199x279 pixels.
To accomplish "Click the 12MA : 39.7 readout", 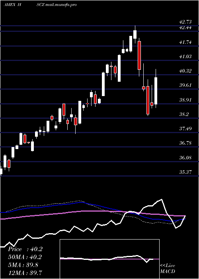I will pyautogui.click(x=25, y=273).
